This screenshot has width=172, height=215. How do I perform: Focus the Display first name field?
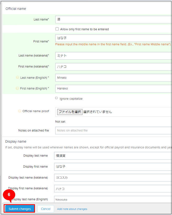[x=113, y=167]
